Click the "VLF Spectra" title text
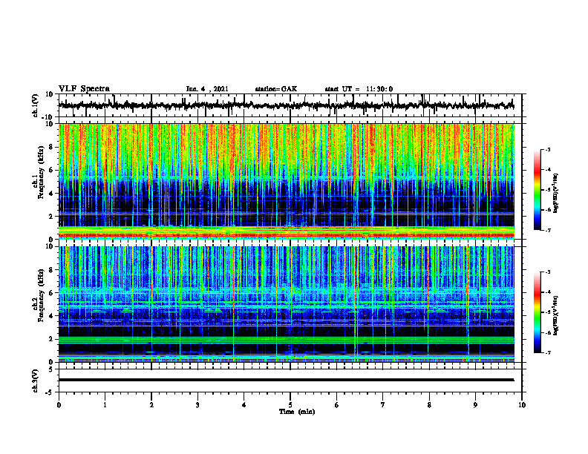The height and width of the screenshot is (454, 588). click(x=84, y=89)
